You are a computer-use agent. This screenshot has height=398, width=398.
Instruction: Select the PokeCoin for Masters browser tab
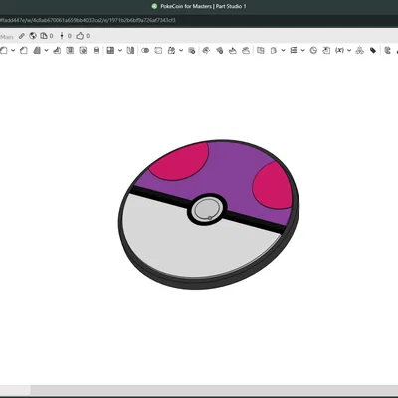pyautogui.click(x=199, y=6)
